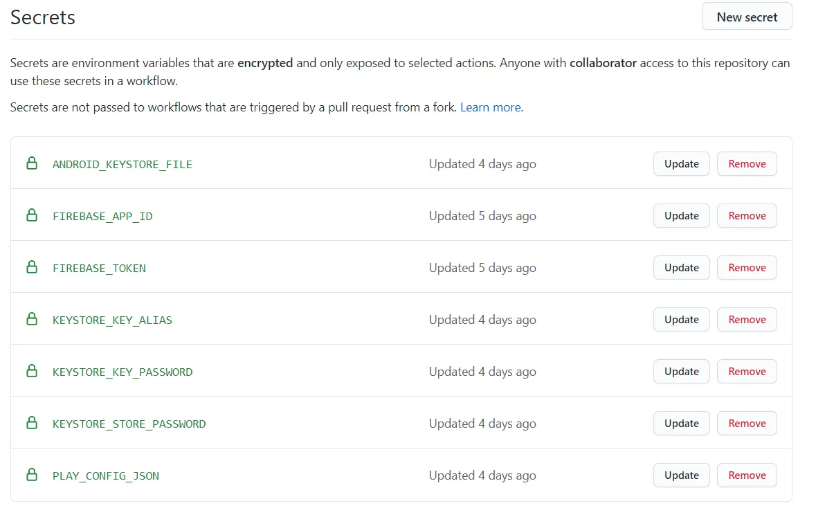
Task: Update the ANDROID_KEYSTORE_FILE secret
Action: pyautogui.click(x=681, y=164)
